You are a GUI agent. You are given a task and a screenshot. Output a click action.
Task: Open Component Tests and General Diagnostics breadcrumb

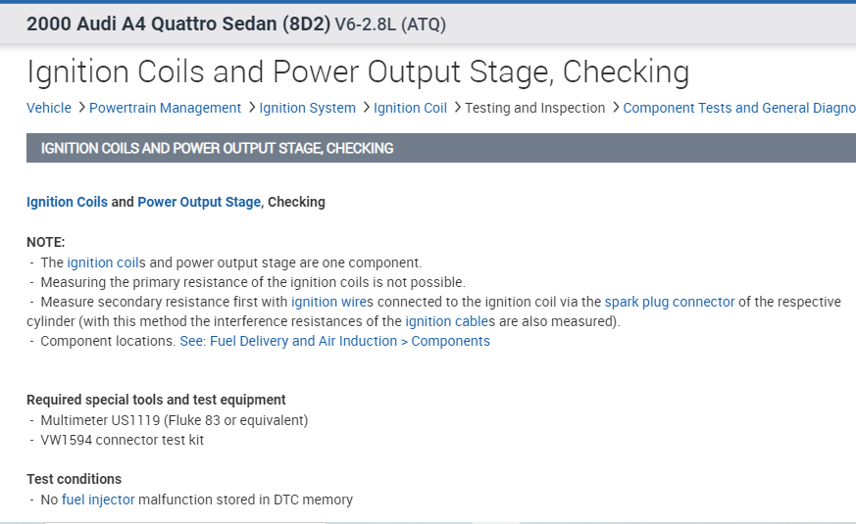click(x=739, y=108)
